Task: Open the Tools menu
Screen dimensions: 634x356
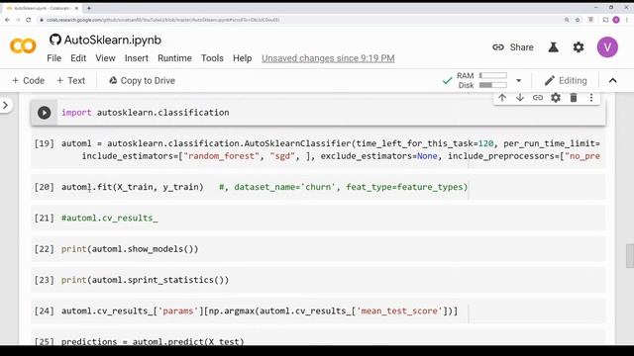Action: (x=212, y=58)
